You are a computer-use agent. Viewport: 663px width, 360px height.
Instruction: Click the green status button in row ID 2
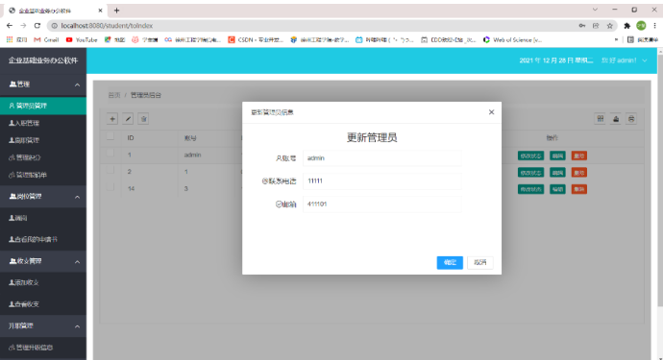530,173
